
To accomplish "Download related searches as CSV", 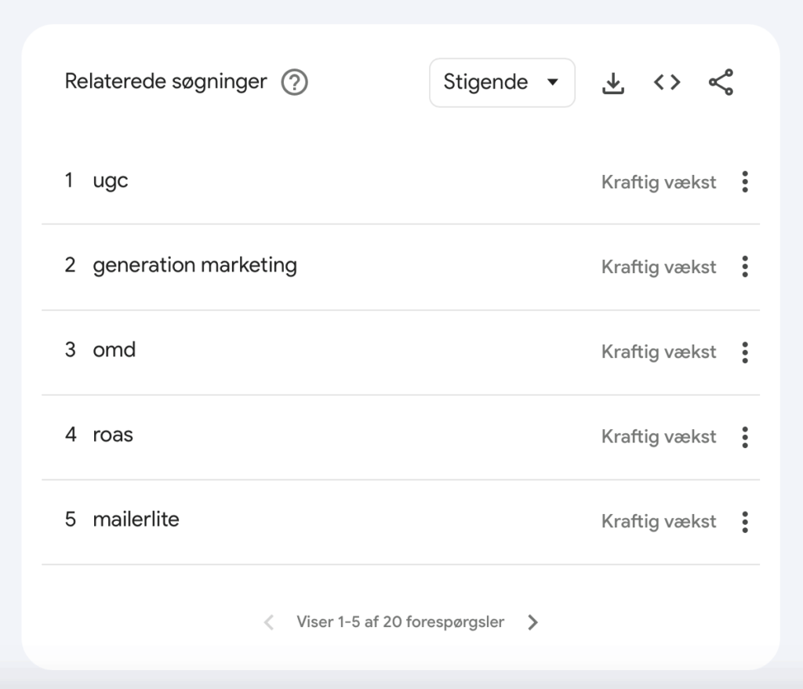I will click(613, 82).
